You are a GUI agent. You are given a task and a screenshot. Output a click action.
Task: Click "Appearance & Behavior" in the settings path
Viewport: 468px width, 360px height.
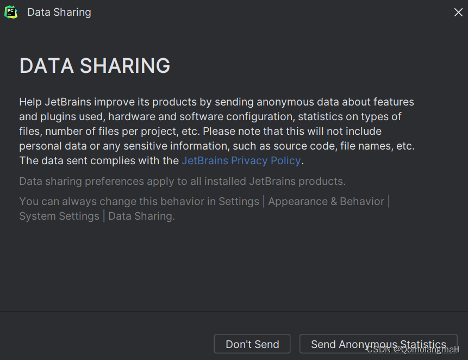[x=326, y=201]
